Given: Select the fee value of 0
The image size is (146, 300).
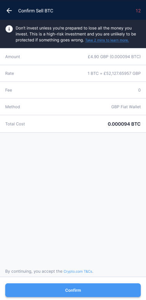Looking at the screenshot, I should 139,90.
